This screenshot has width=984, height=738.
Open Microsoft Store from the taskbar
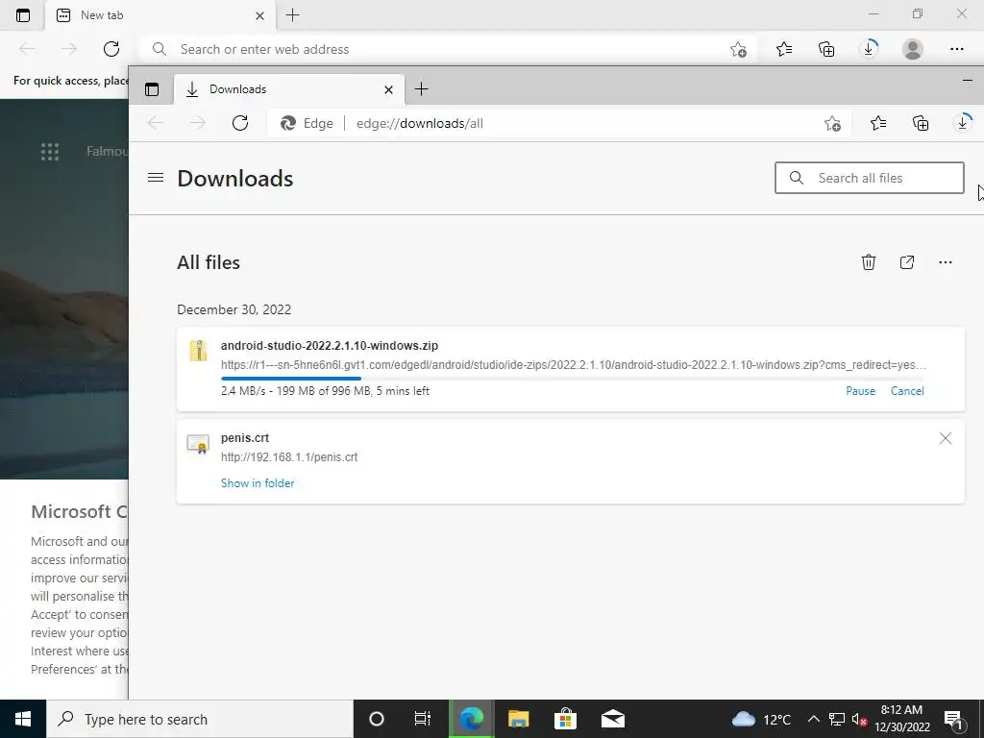(x=565, y=719)
